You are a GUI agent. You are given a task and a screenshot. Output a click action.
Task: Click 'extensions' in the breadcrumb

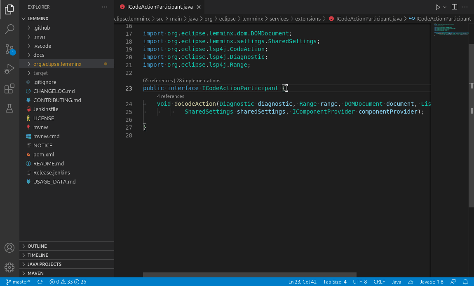point(308,19)
